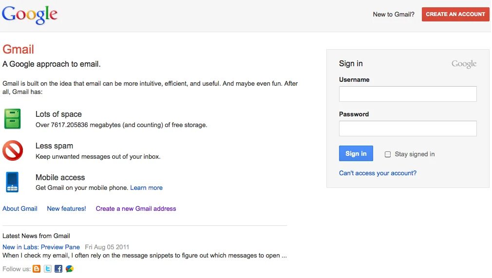Open the Can't access your account link
The height and width of the screenshot is (278, 492).
click(378, 173)
